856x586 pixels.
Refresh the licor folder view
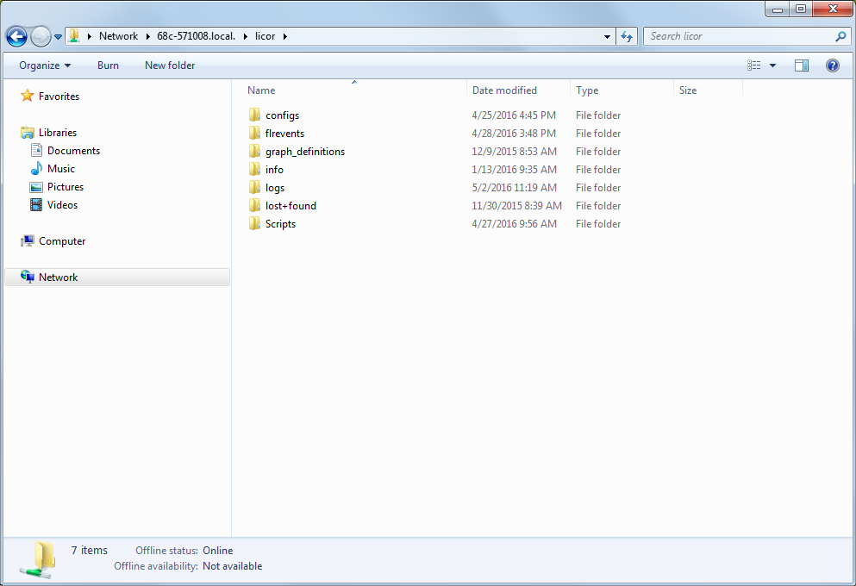pos(627,36)
